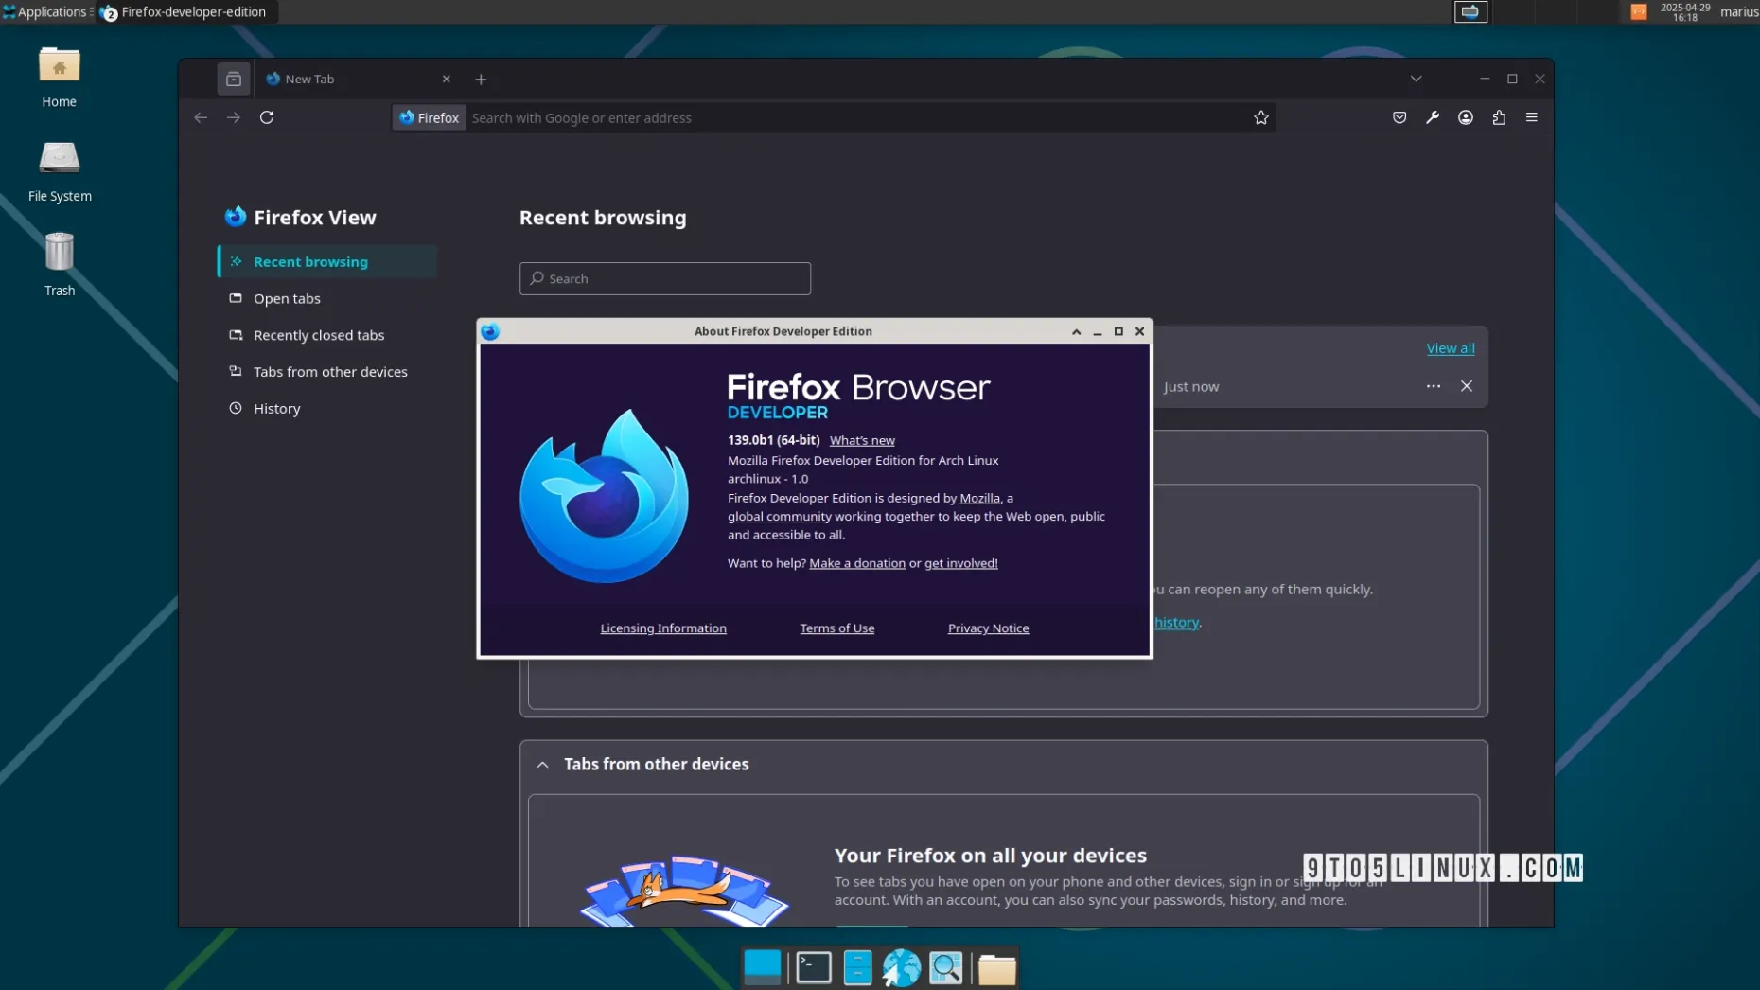Click the marius user label
Viewport: 1760px width, 990px height.
coord(1739,11)
